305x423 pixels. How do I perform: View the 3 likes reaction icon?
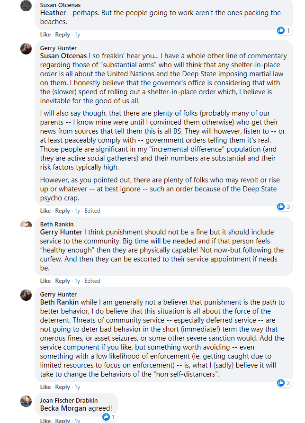coord(284,207)
